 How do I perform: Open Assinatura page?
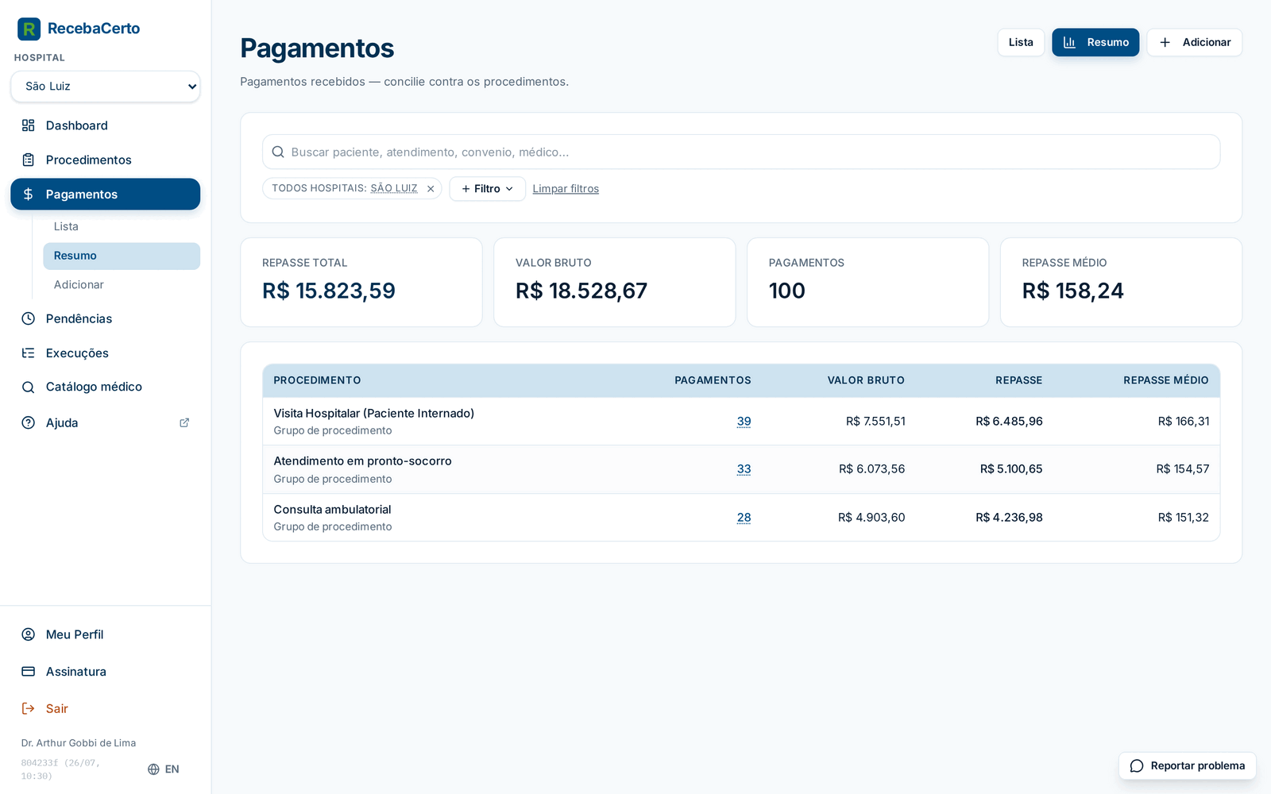pyautogui.click(x=106, y=672)
